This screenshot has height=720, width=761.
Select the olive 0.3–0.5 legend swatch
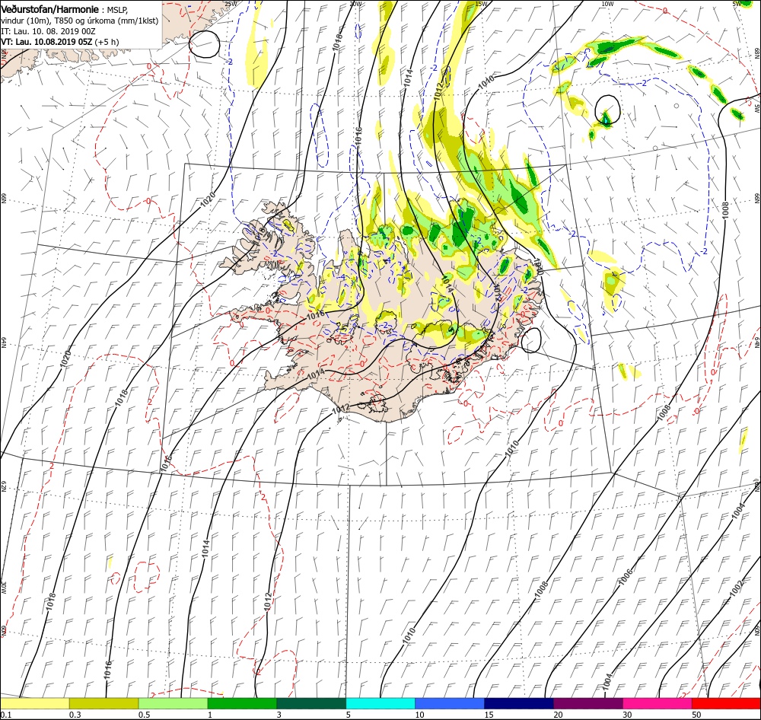click(x=103, y=703)
